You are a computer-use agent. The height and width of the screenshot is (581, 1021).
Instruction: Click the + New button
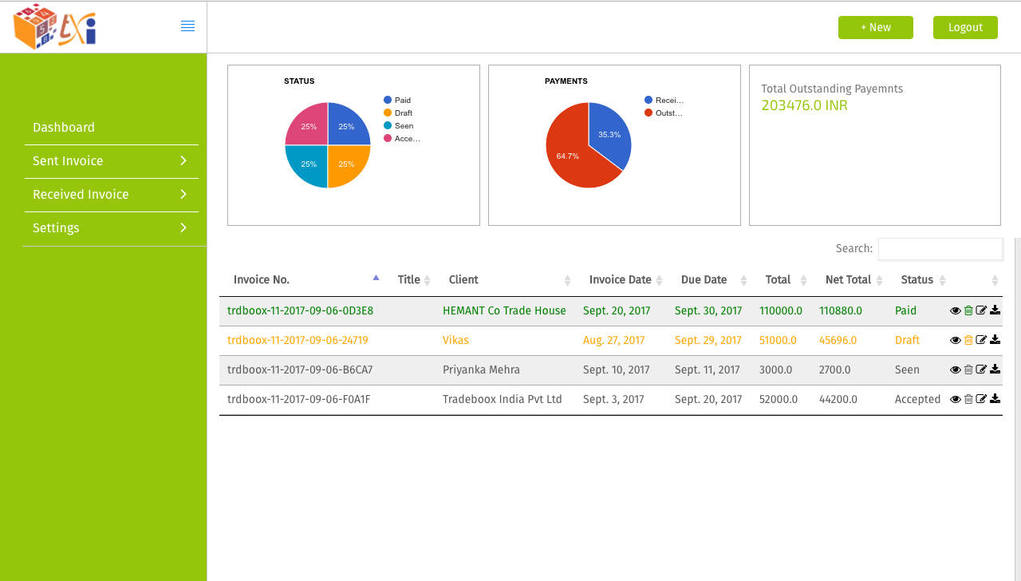tap(876, 27)
